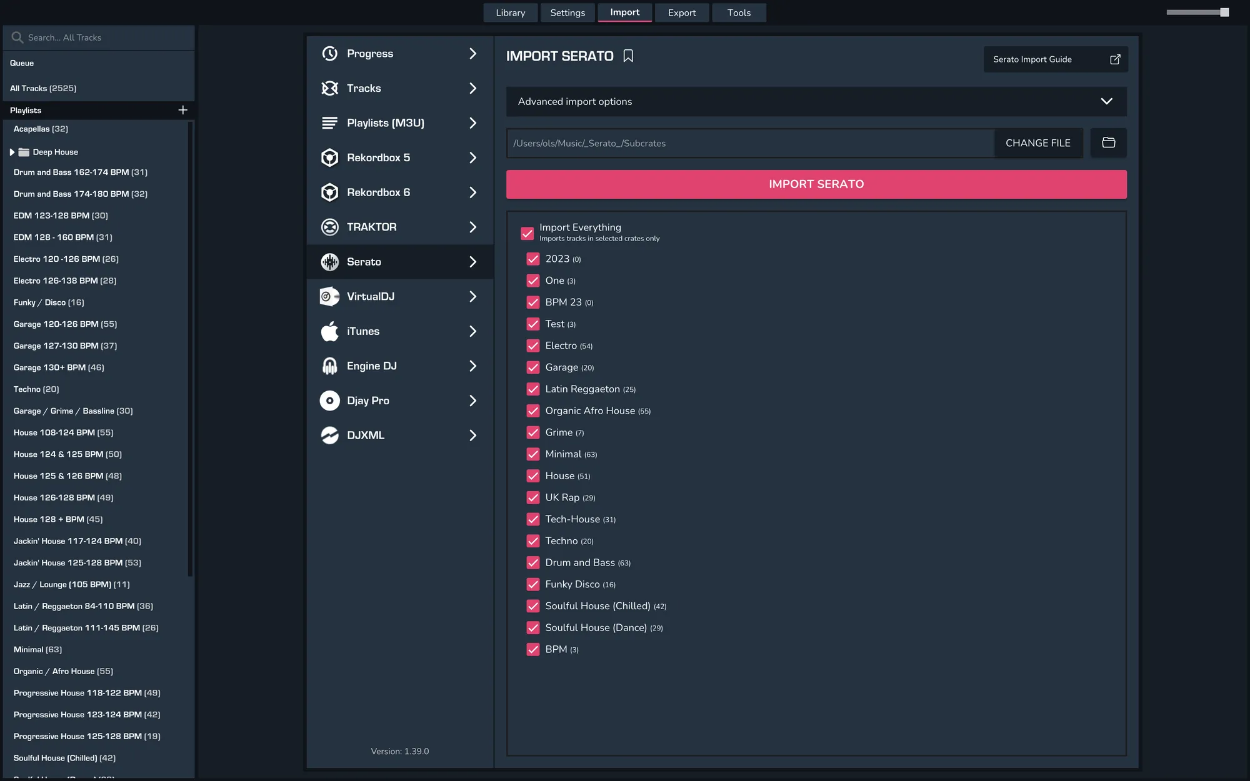The width and height of the screenshot is (1250, 781).
Task: Uncheck the Latin Reggaeton crate checkbox
Action: pyautogui.click(x=533, y=389)
